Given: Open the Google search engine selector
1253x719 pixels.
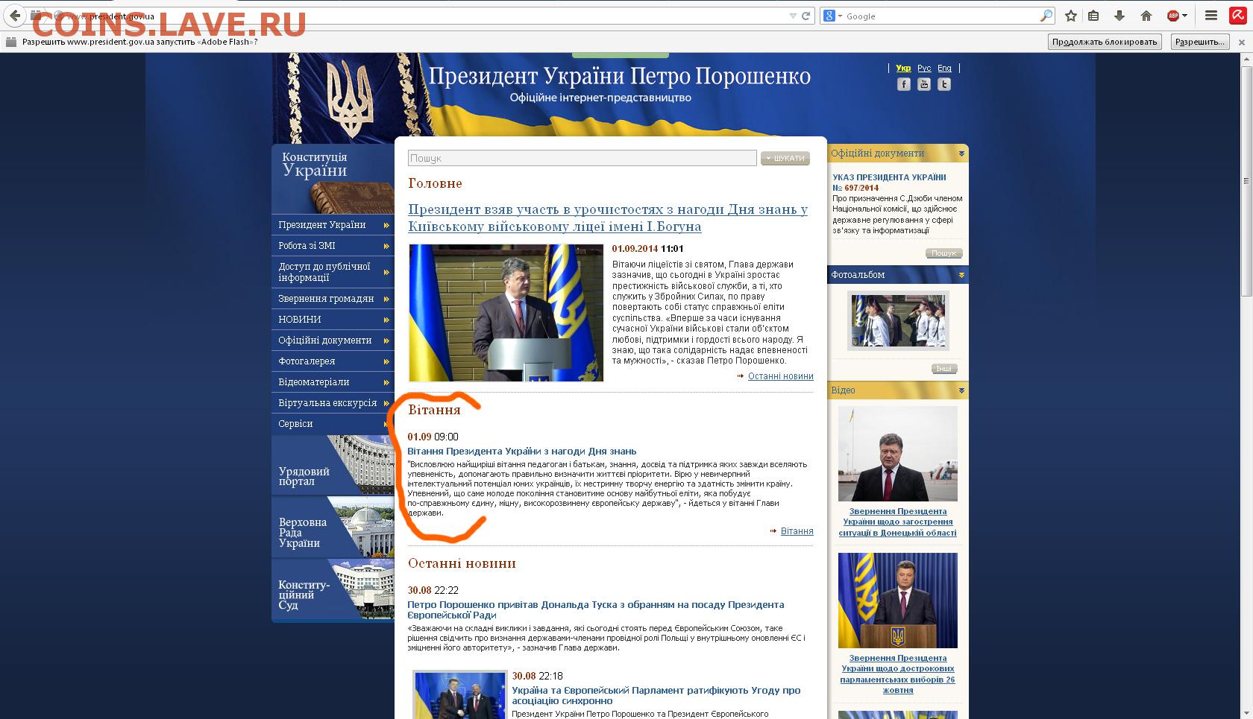Looking at the screenshot, I should click(x=832, y=16).
